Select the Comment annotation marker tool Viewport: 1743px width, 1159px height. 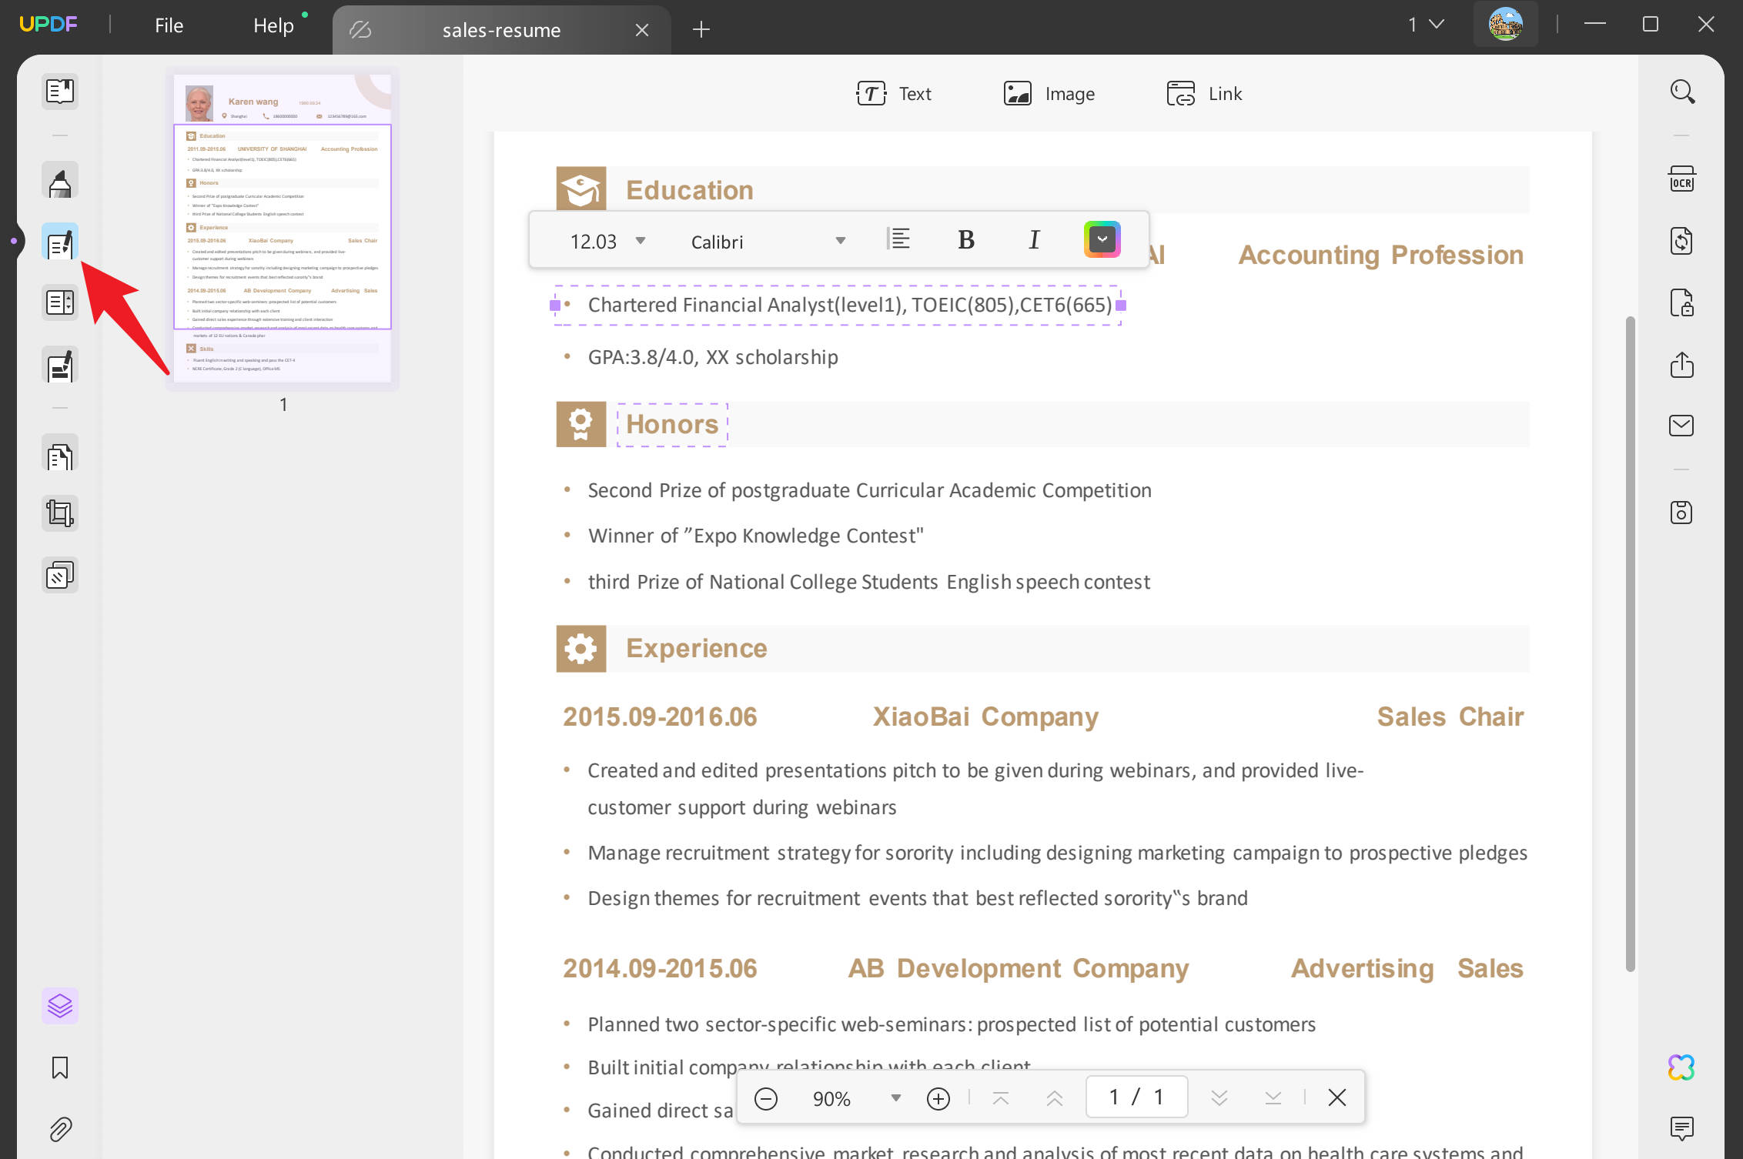(59, 180)
